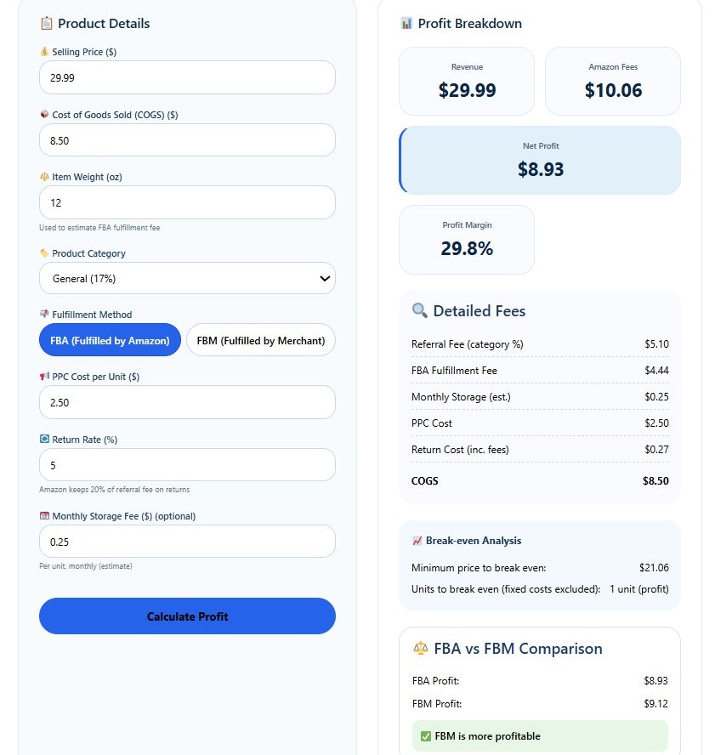Open the Product Category dropdown
The width and height of the screenshot is (715, 755).
187,278
